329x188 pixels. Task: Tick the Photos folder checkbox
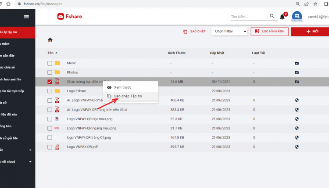[x=50, y=73]
